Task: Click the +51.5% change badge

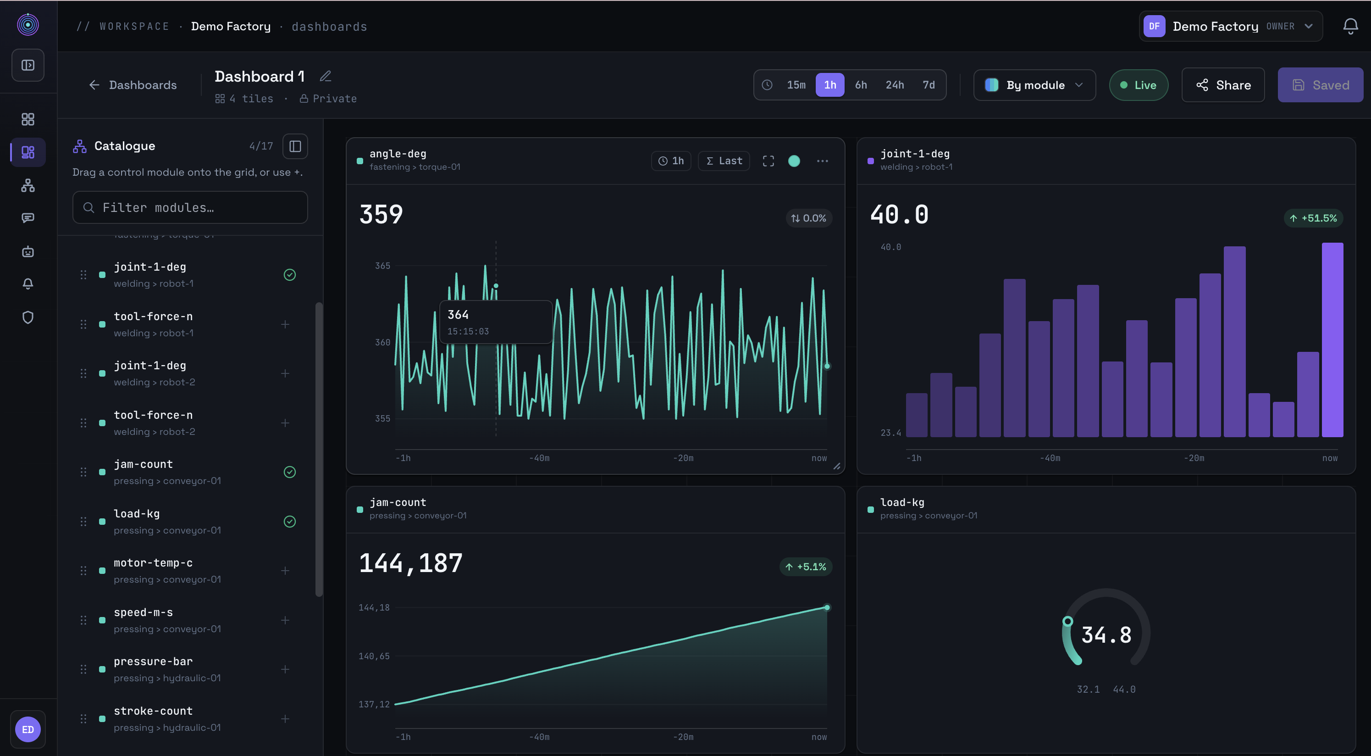Action: point(1313,218)
